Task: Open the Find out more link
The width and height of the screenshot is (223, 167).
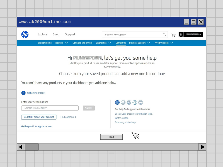Action: click(68, 117)
